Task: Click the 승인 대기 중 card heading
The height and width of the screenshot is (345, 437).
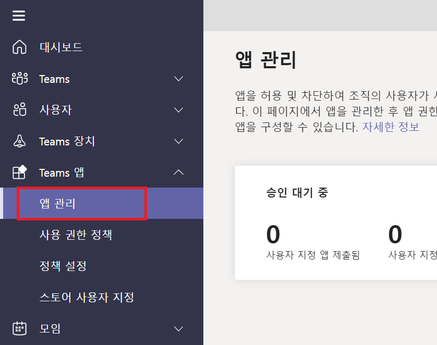Action: click(297, 192)
